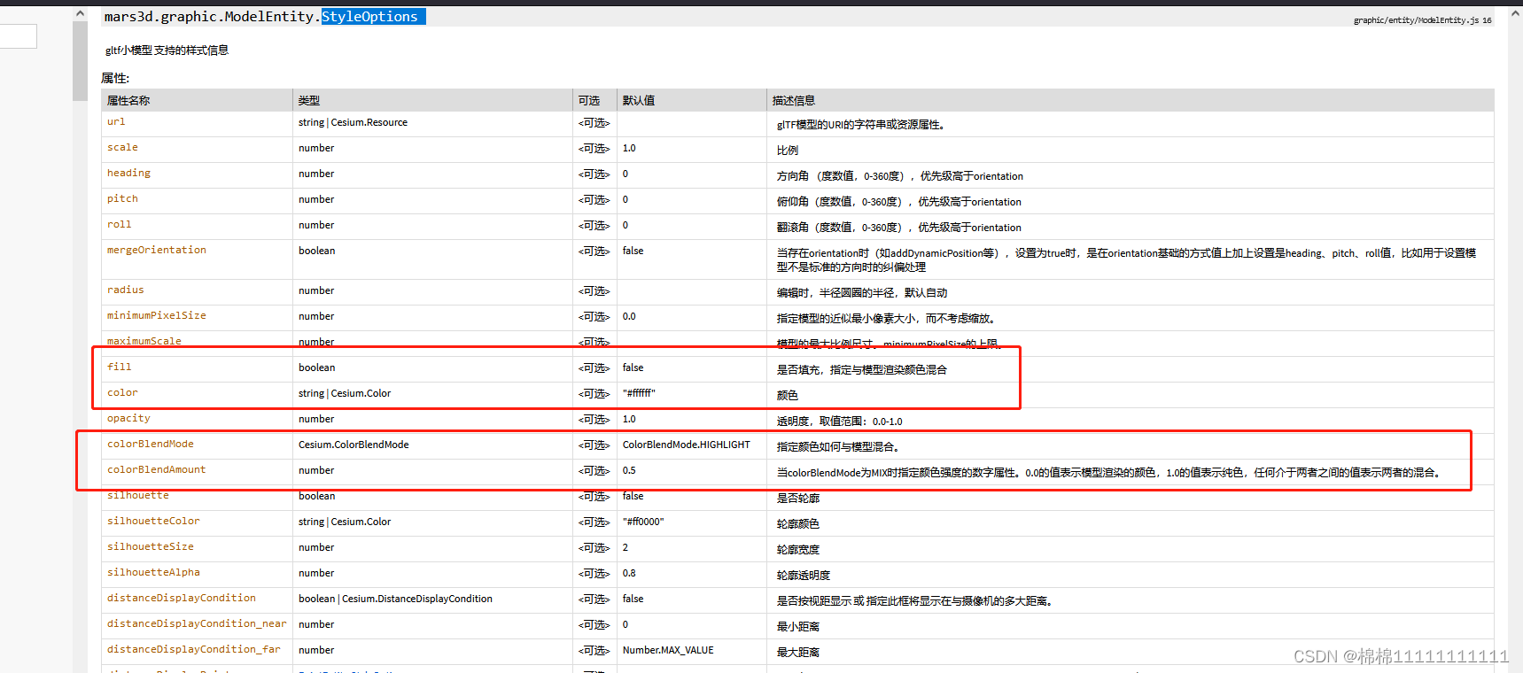The image size is (1523, 673).
Task: Click the left panel scrollbar thumb
Action: tap(80, 62)
